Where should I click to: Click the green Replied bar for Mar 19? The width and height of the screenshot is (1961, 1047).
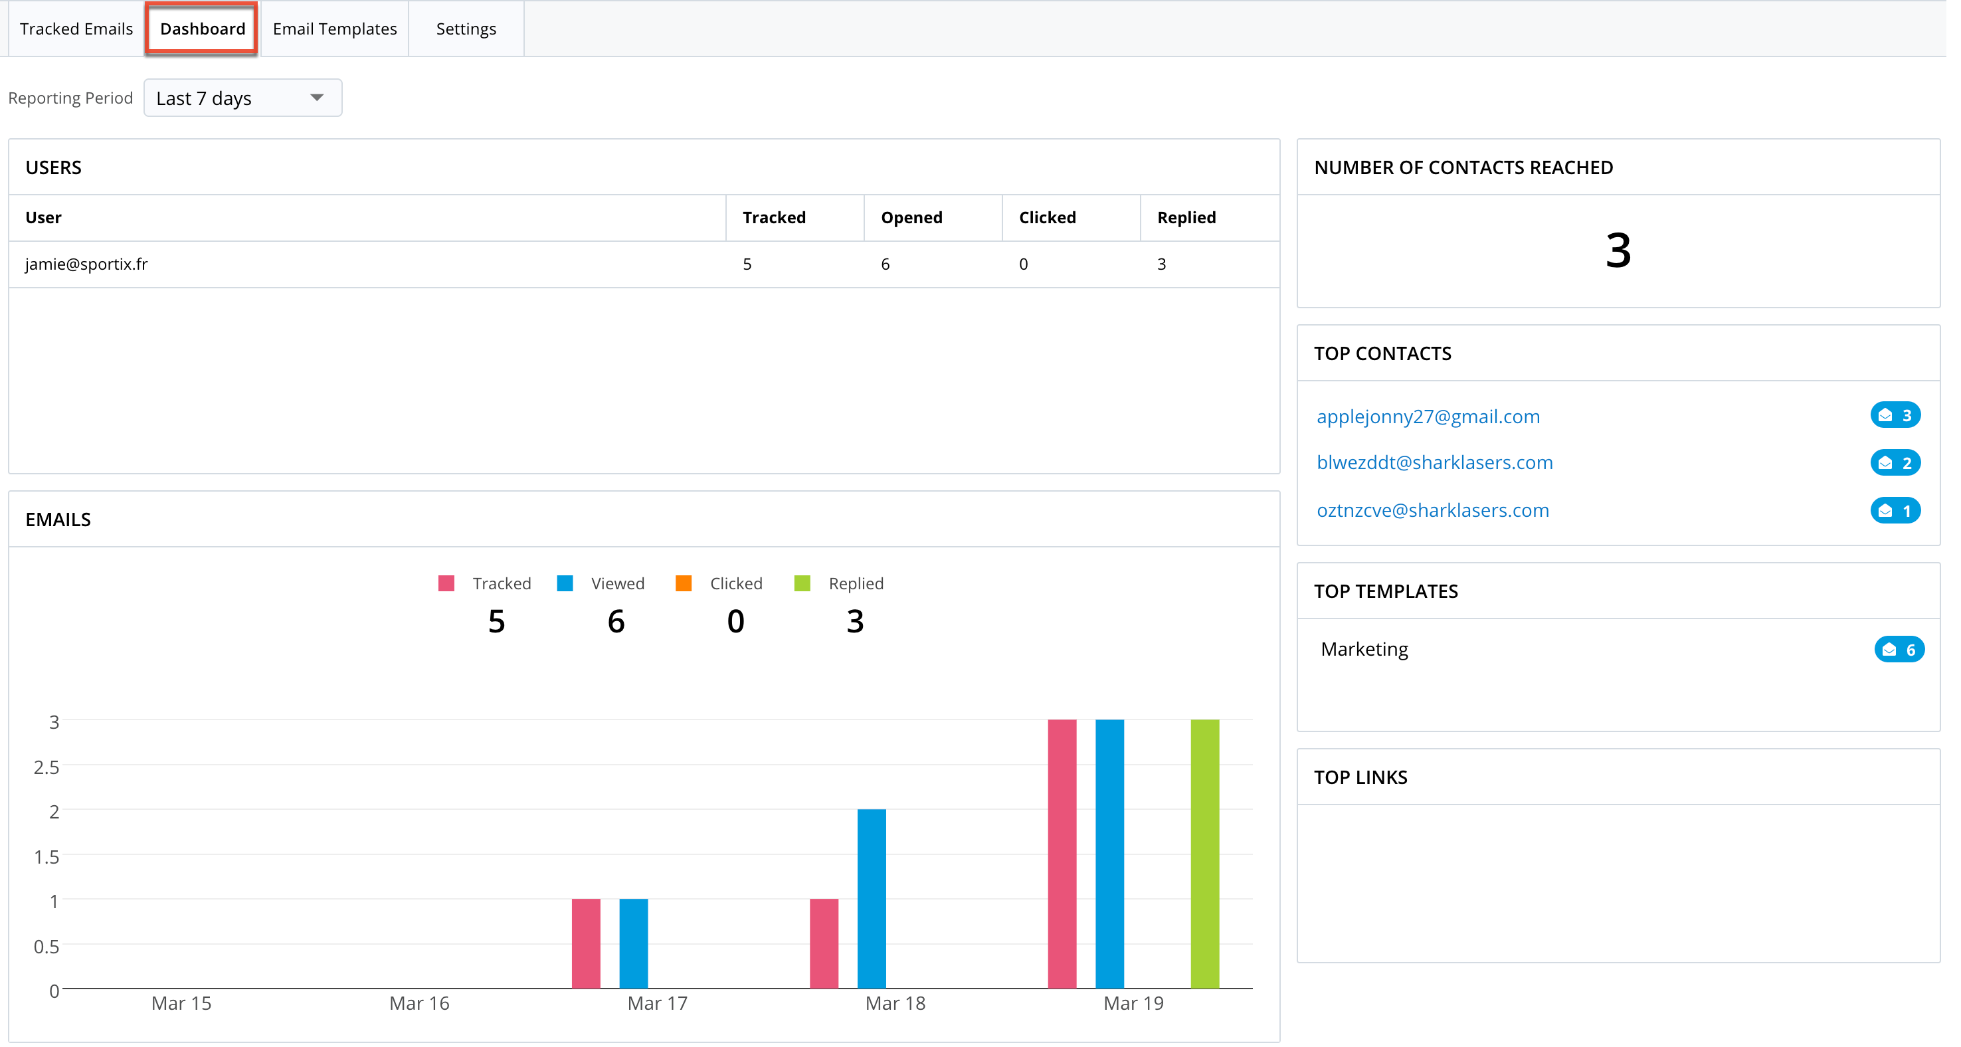tap(1204, 853)
